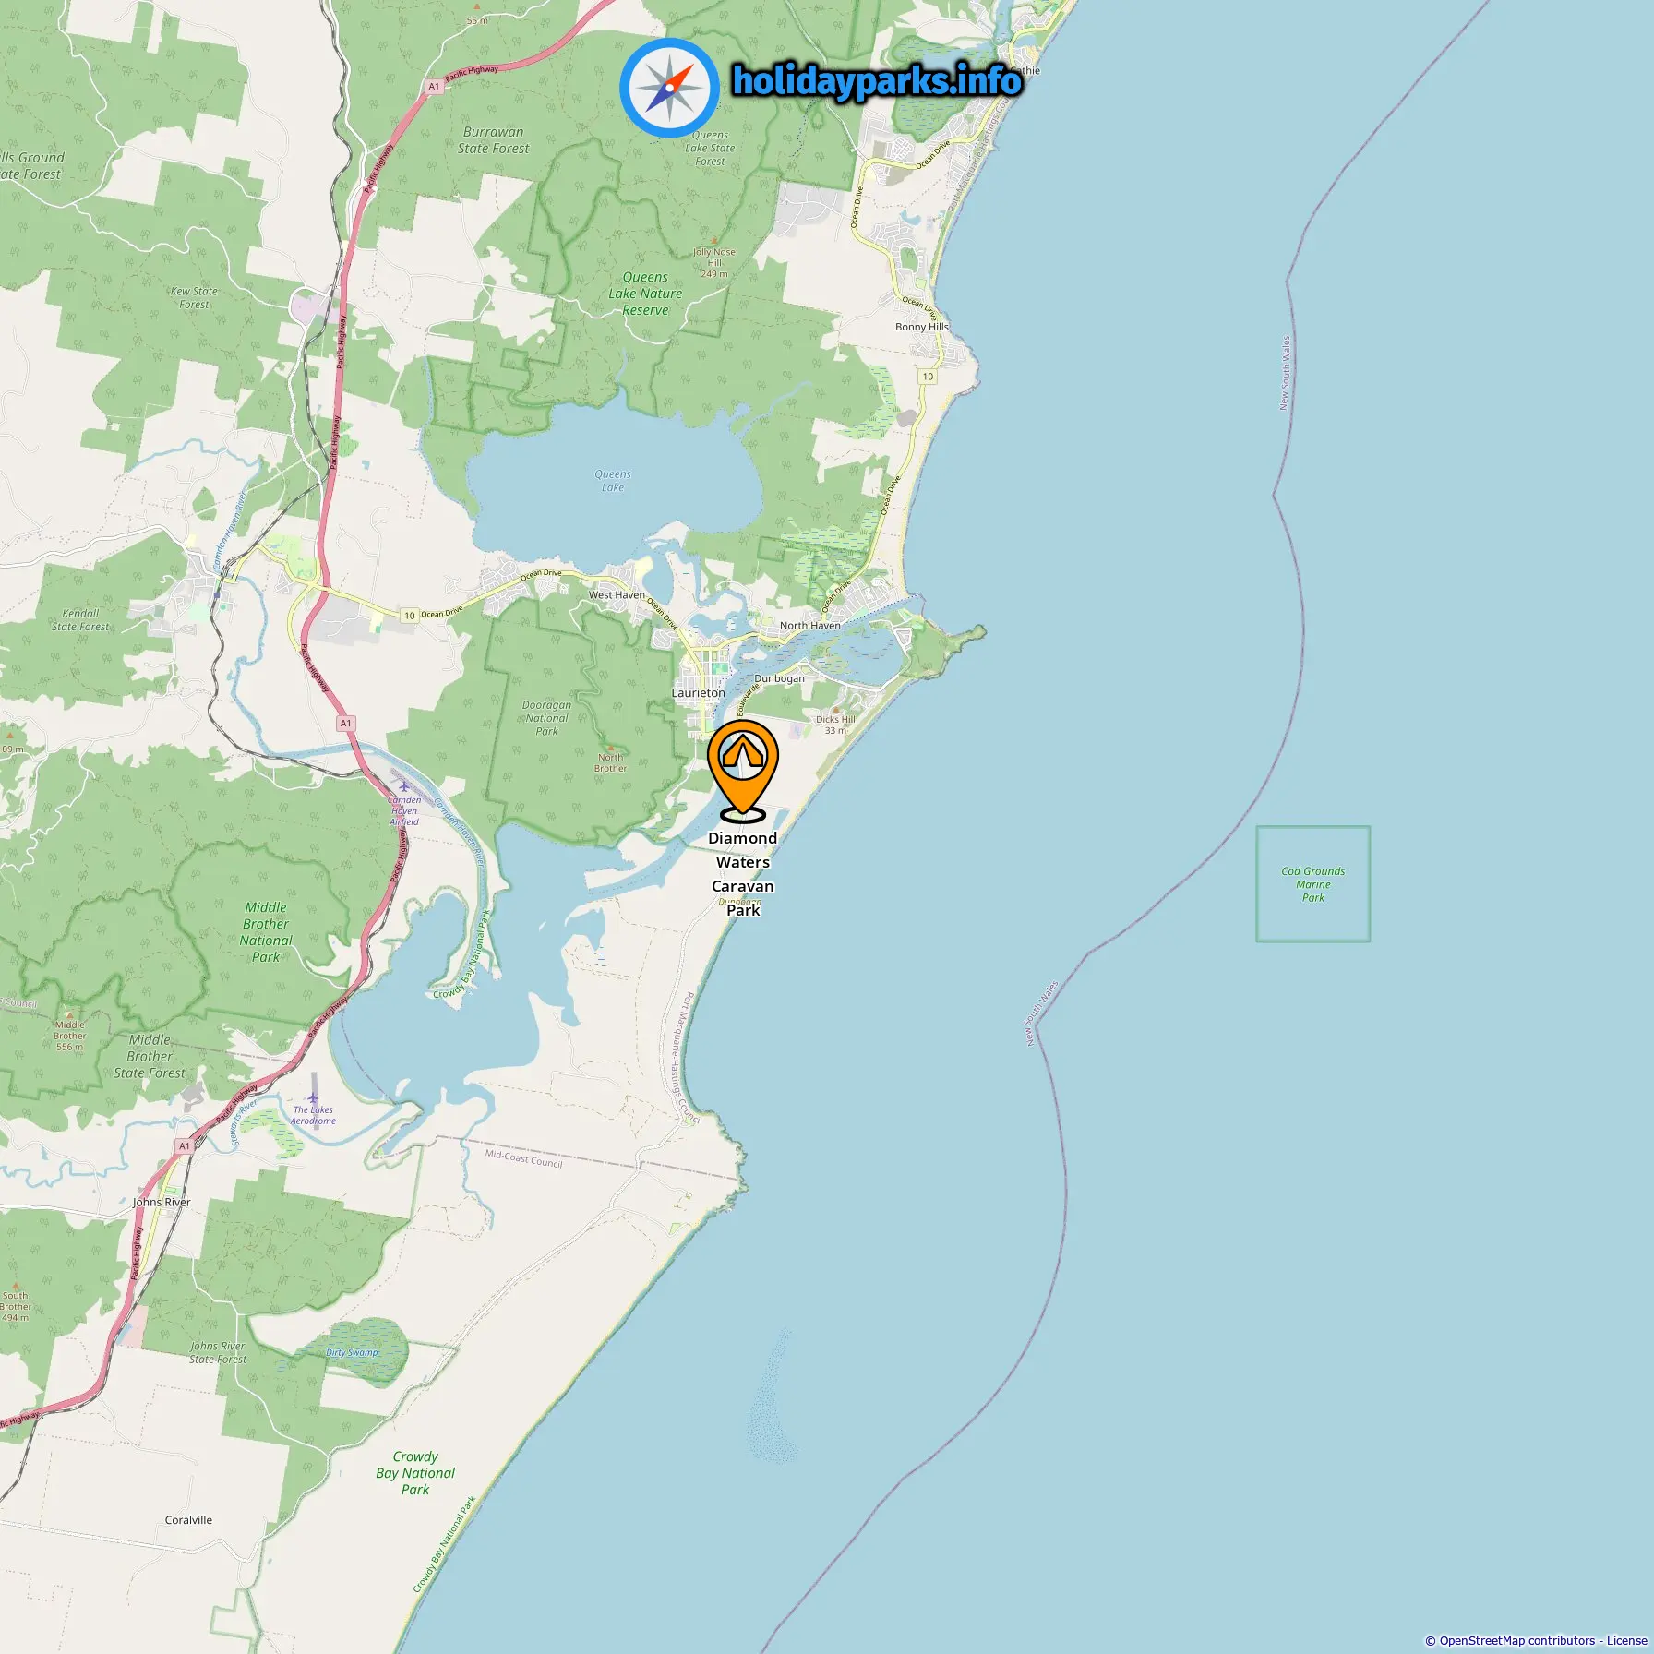1654x1654 pixels.
Task: Click the Middle Brother National Park label
Action: coord(266,932)
